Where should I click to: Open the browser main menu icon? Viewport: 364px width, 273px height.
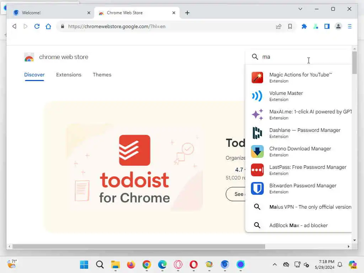(350, 26)
